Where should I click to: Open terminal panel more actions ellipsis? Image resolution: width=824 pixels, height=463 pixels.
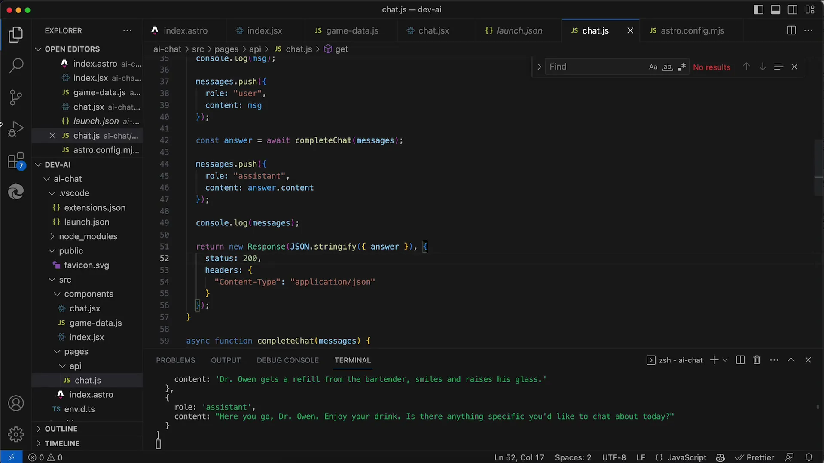pos(774,360)
